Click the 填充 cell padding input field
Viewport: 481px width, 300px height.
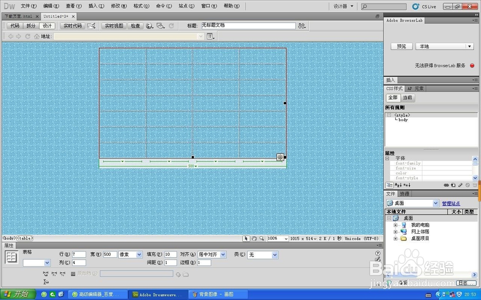coord(171,254)
